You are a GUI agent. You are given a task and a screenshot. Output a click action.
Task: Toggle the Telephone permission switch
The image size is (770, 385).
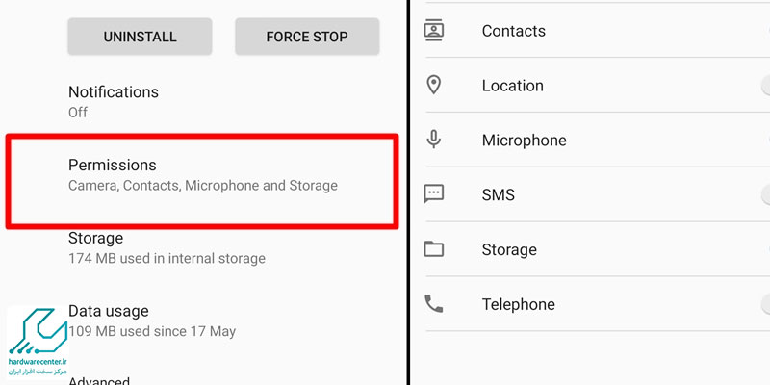pos(765,303)
